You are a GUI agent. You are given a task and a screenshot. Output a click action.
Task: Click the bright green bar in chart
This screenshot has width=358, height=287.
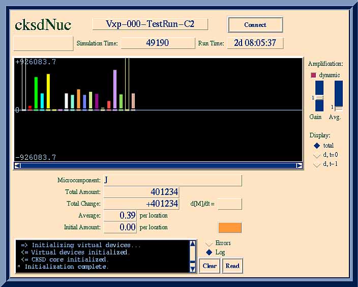pos(36,93)
